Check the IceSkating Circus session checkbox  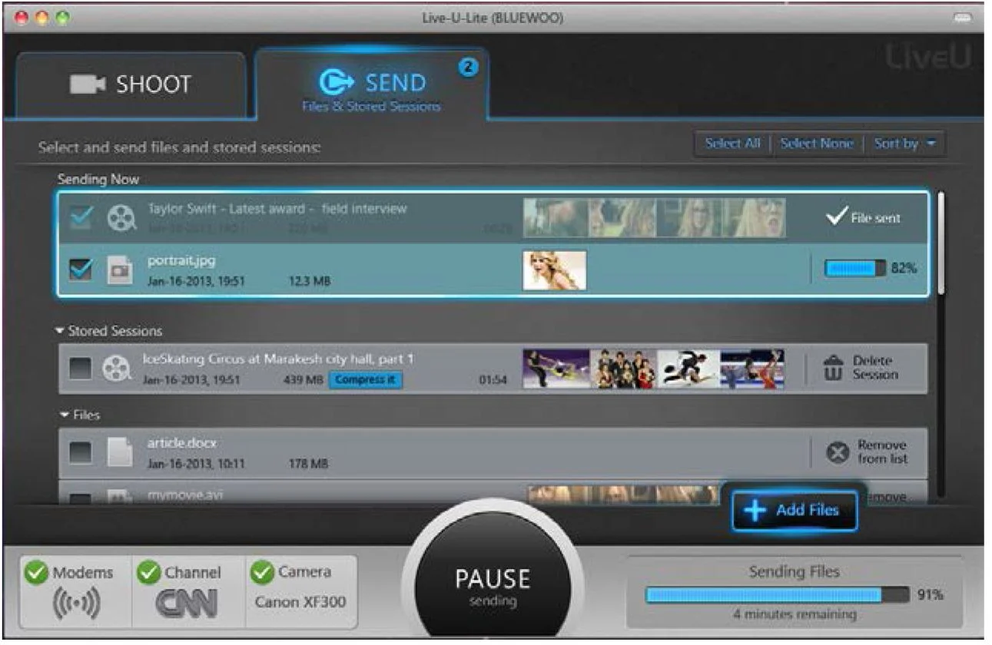click(x=81, y=369)
